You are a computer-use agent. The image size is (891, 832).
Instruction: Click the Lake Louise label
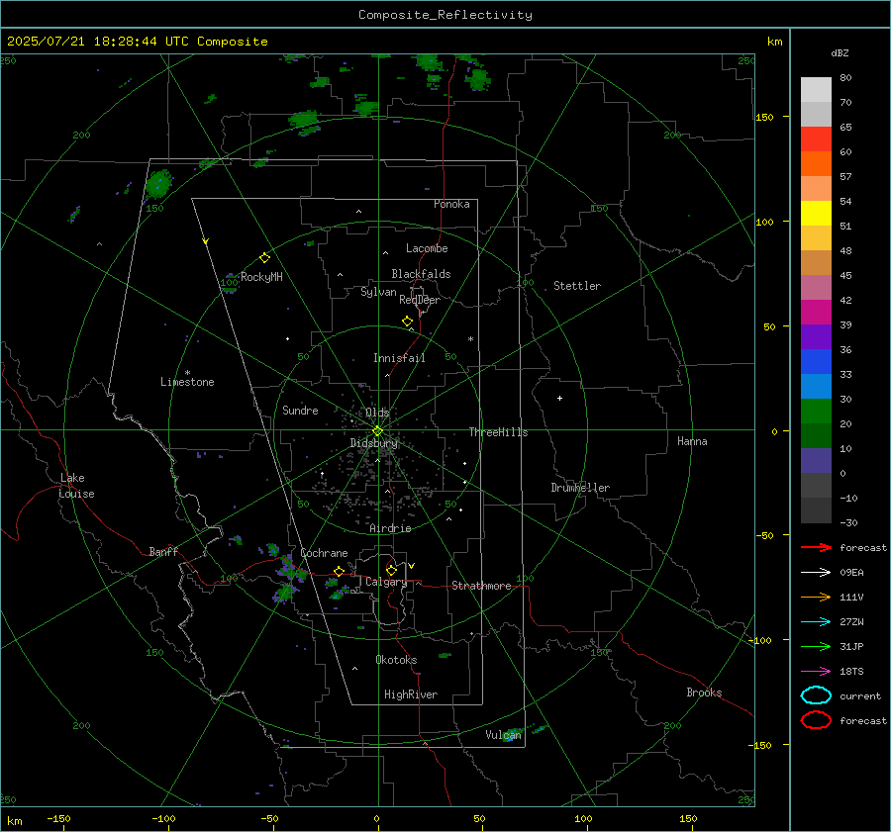[x=76, y=486]
